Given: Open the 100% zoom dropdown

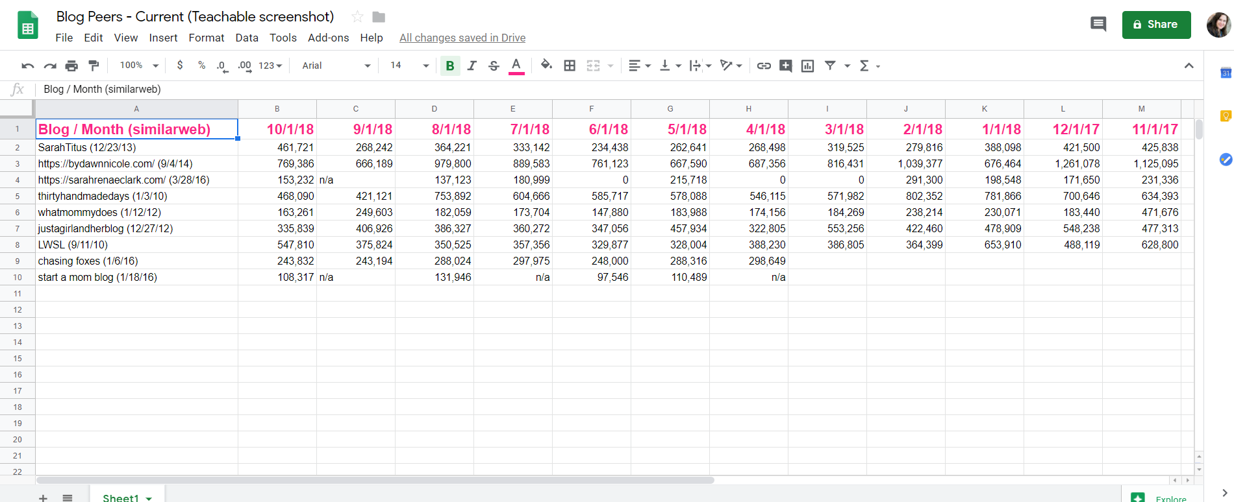Looking at the screenshot, I should click(139, 66).
